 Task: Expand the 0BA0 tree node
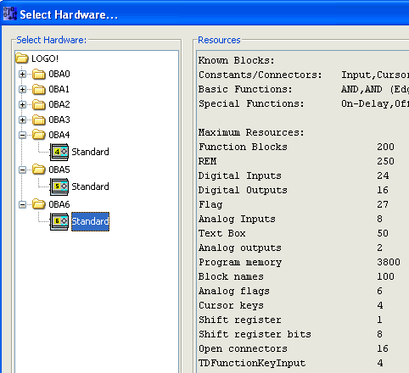click(x=22, y=74)
